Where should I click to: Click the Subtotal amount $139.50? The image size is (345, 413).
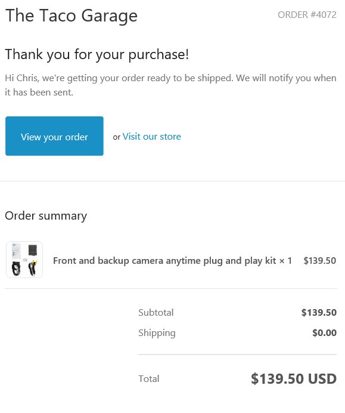tap(319, 312)
